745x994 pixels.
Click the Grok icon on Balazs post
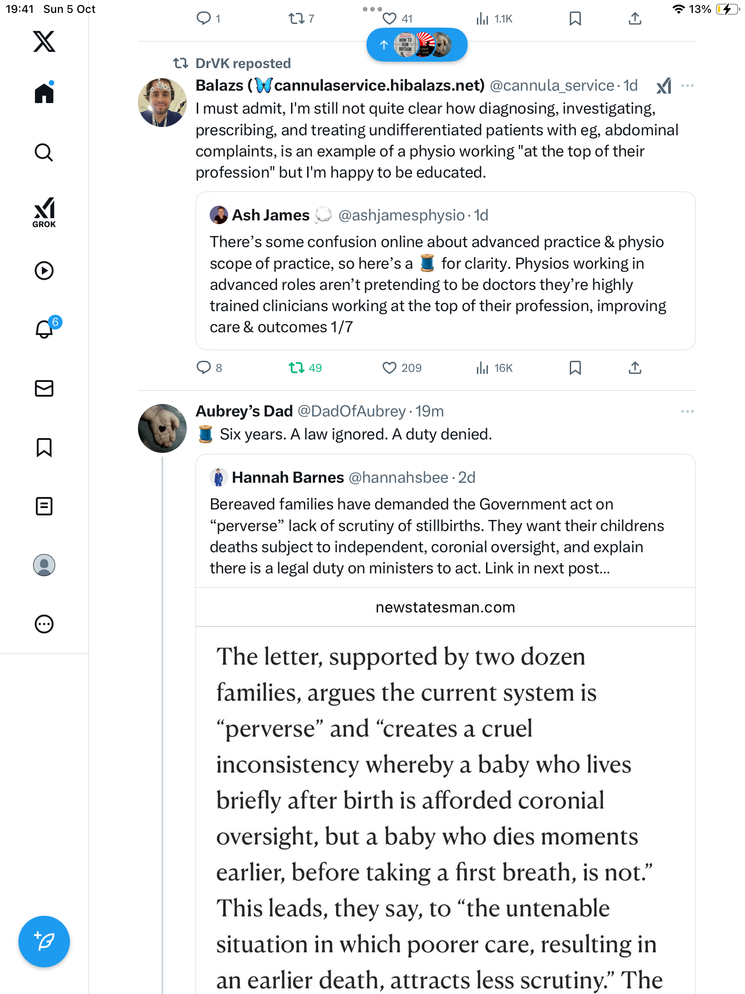point(664,86)
